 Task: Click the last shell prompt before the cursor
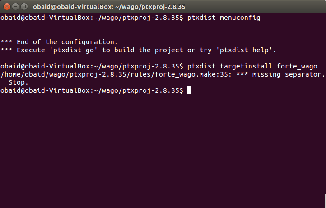point(92,90)
